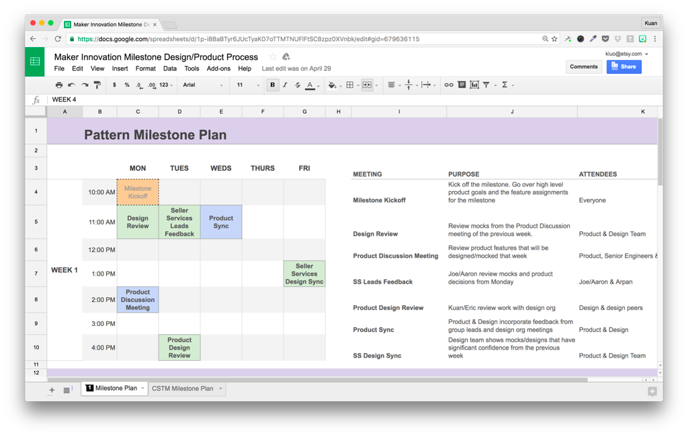Open the font size 11 dropdown

(248, 85)
